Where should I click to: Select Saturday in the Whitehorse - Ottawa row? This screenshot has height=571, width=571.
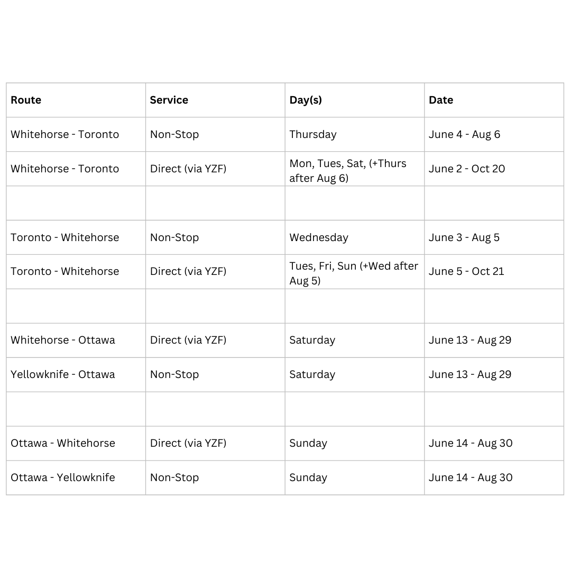[x=312, y=340]
